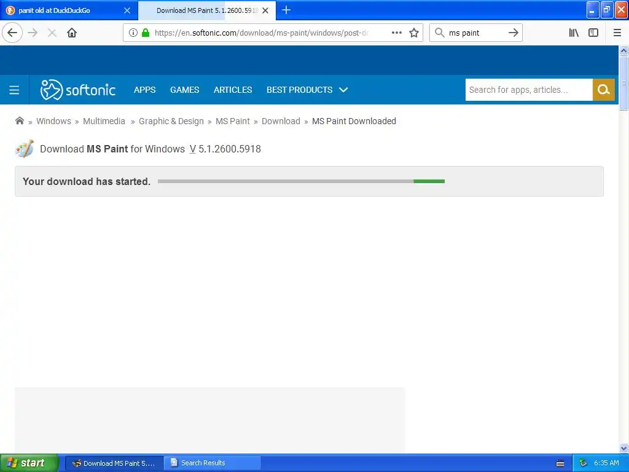The width and height of the screenshot is (629, 472).
Task: Click the Softonic logo
Action: (78, 90)
